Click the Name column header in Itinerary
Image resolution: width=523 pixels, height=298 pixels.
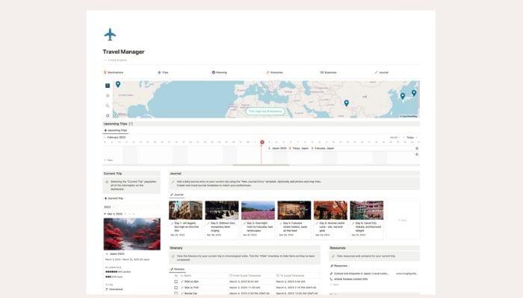(186, 276)
